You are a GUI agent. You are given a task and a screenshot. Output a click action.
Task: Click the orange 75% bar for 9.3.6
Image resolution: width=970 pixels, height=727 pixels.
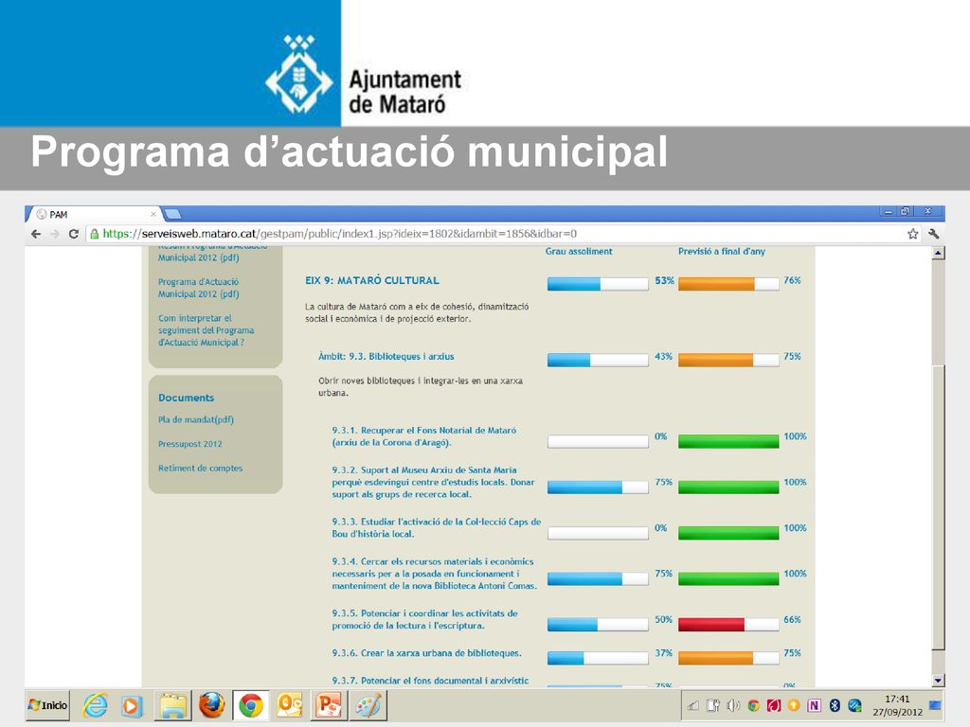pyautogui.click(x=728, y=658)
